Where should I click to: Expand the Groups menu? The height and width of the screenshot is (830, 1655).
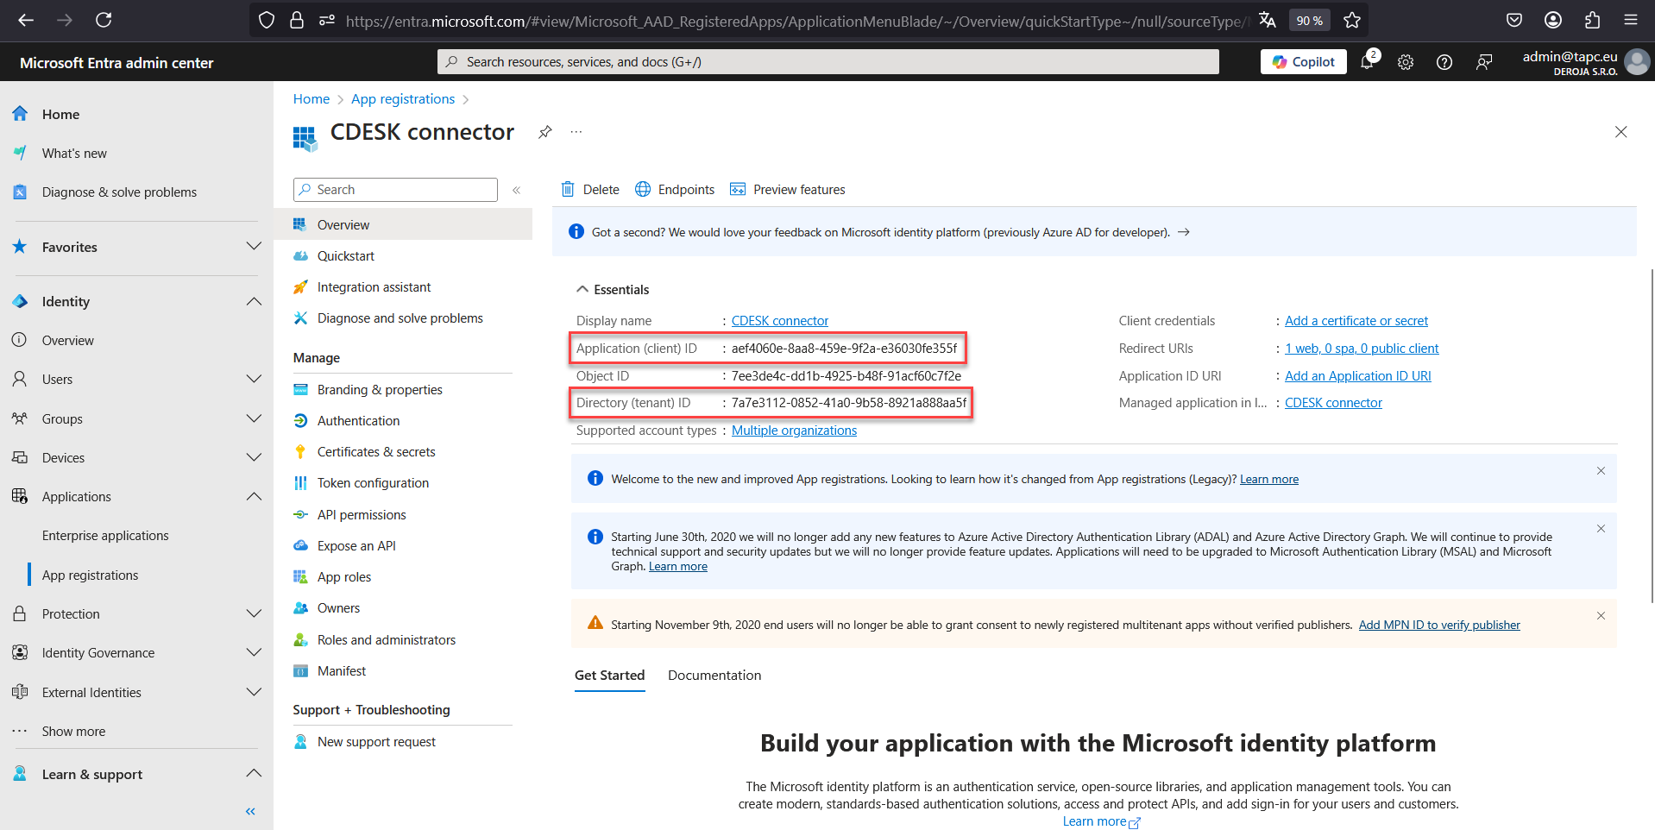254,418
